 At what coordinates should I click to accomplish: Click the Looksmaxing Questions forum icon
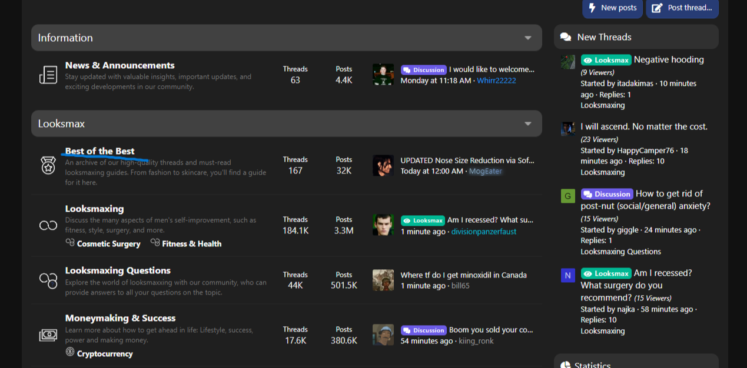[x=48, y=280]
